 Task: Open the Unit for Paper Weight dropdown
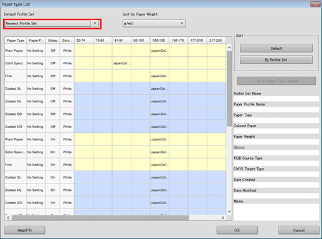pyautogui.click(x=154, y=23)
